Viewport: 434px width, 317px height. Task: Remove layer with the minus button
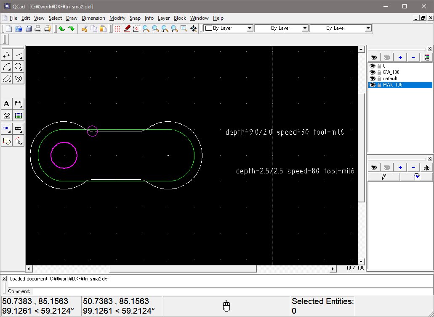coord(413,58)
